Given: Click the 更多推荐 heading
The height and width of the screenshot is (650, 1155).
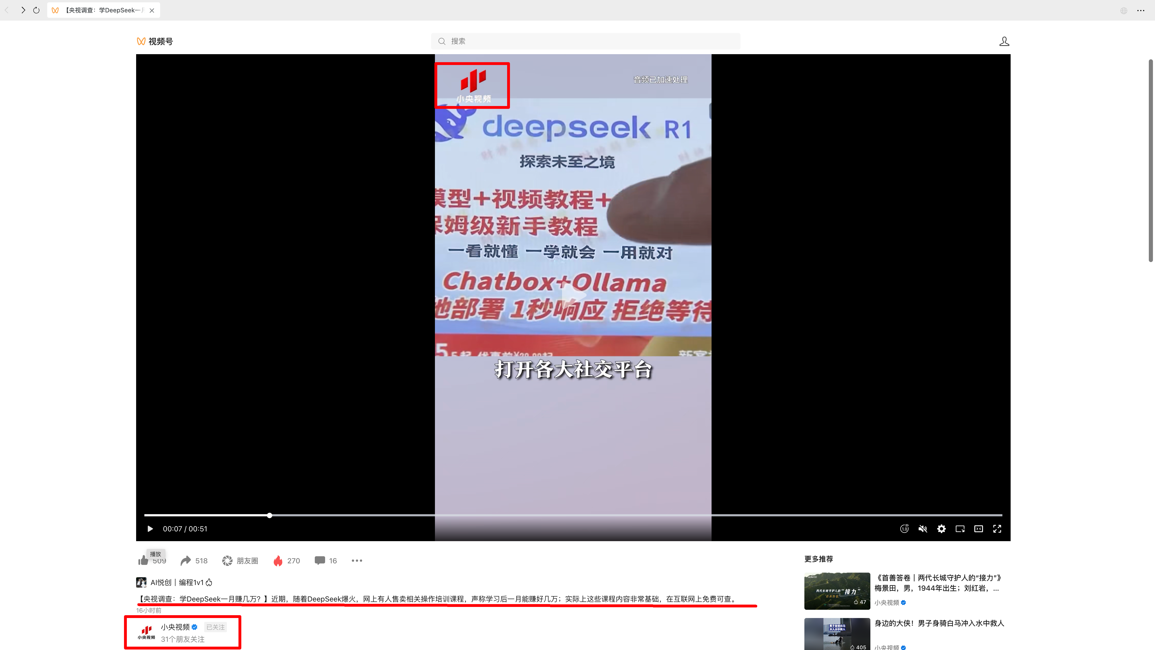Looking at the screenshot, I should coord(819,559).
